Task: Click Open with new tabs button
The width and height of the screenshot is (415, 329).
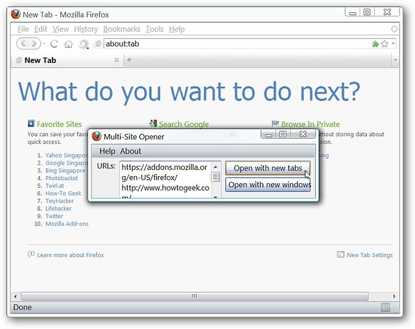Action: click(x=268, y=168)
